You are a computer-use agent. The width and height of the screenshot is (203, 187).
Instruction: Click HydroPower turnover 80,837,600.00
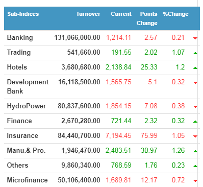[79, 106]
